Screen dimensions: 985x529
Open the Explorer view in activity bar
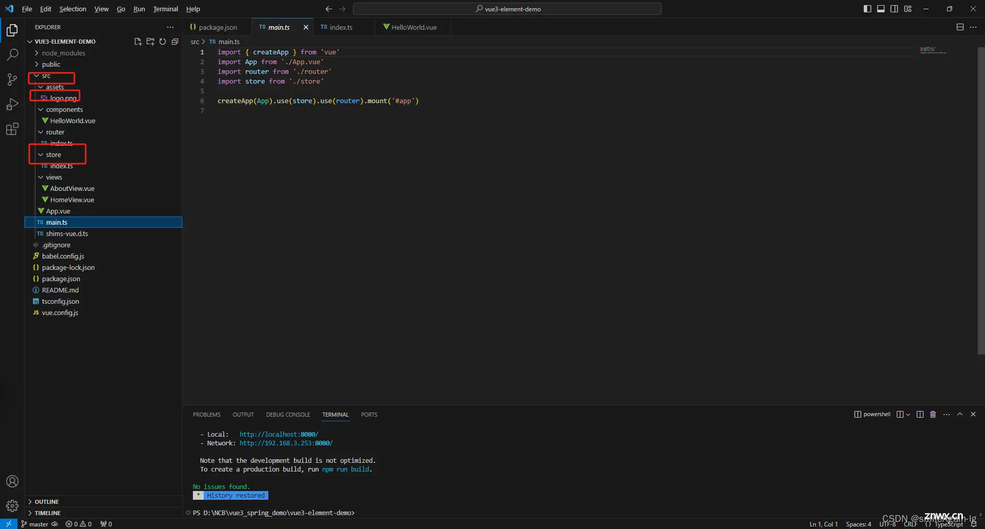[12, 30]
